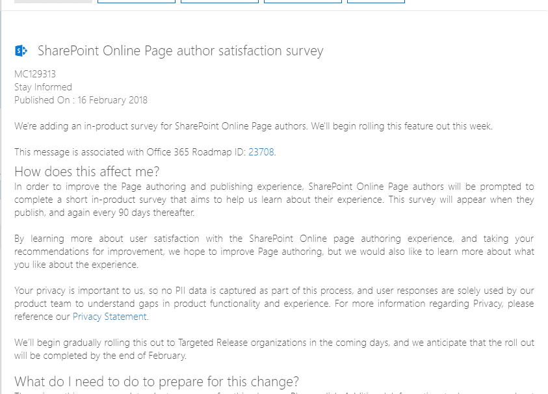This screenshot has width=548, height=394.
Task: Click the 'Stay Informed' category label
Action: coord(43,86)
